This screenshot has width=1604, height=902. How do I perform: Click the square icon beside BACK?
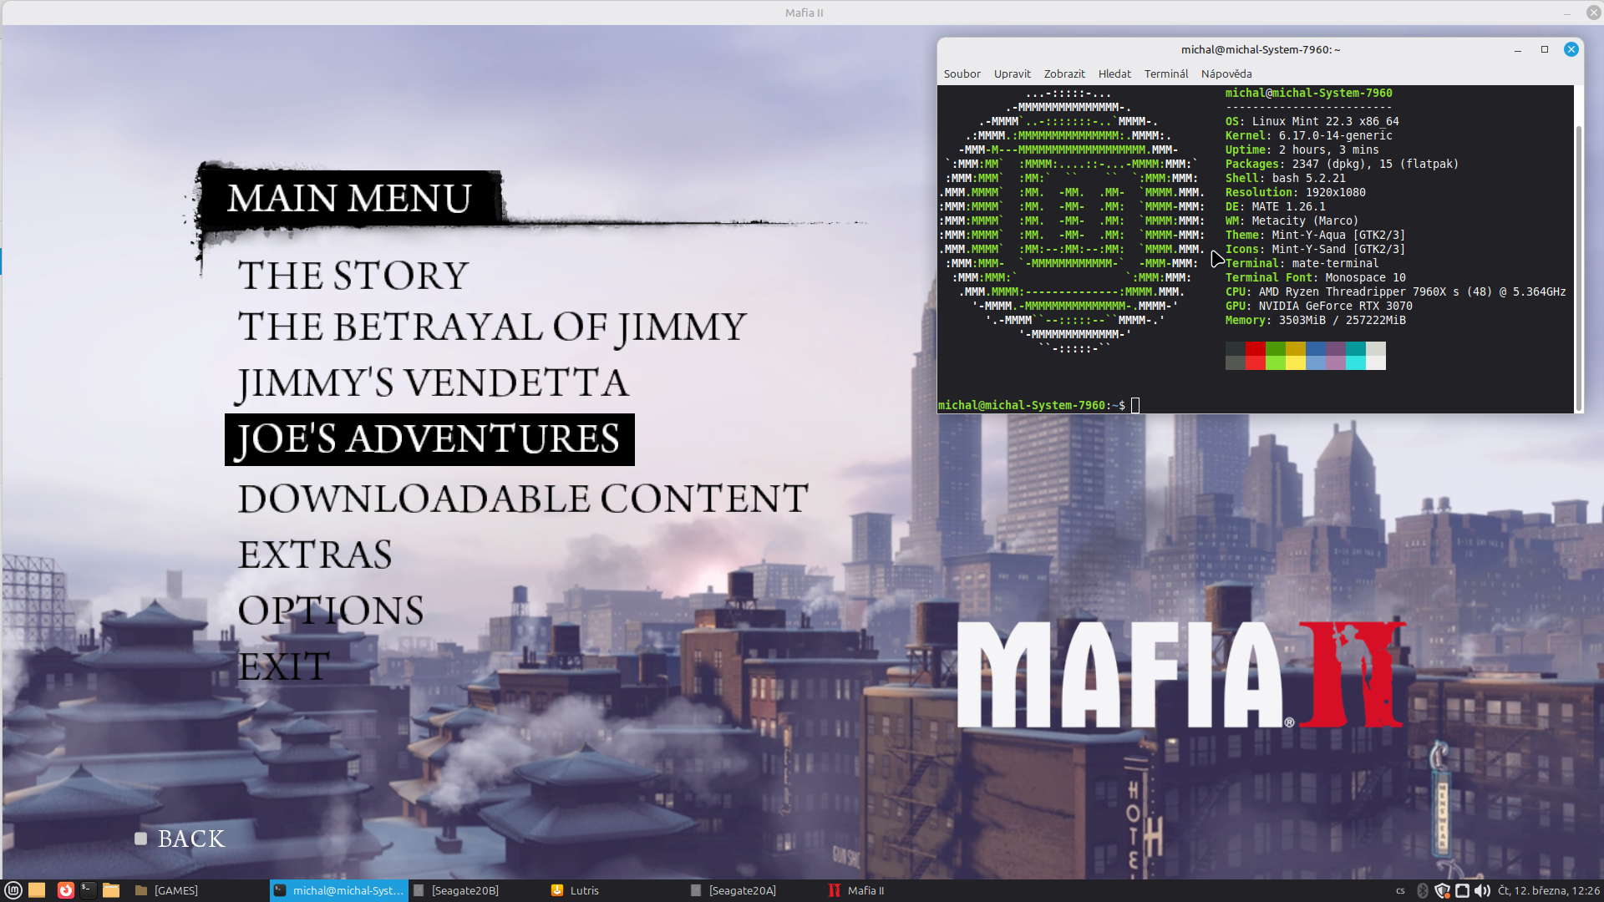[140, 839]
